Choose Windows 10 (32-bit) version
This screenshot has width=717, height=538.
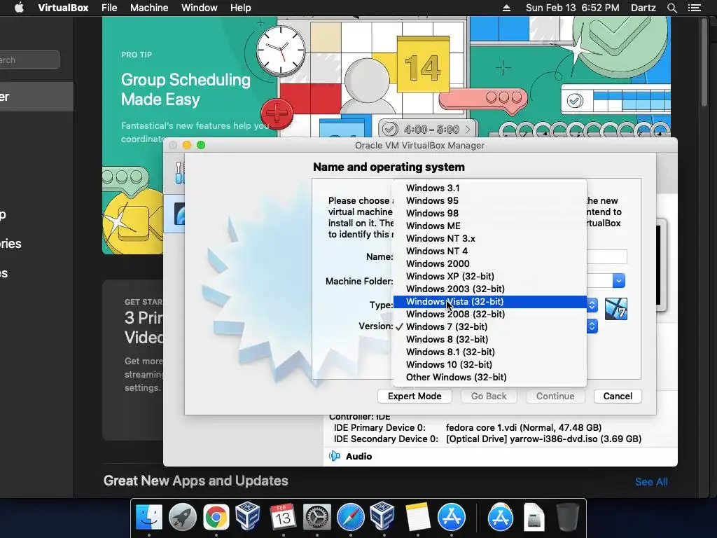(x=489, y=364)
